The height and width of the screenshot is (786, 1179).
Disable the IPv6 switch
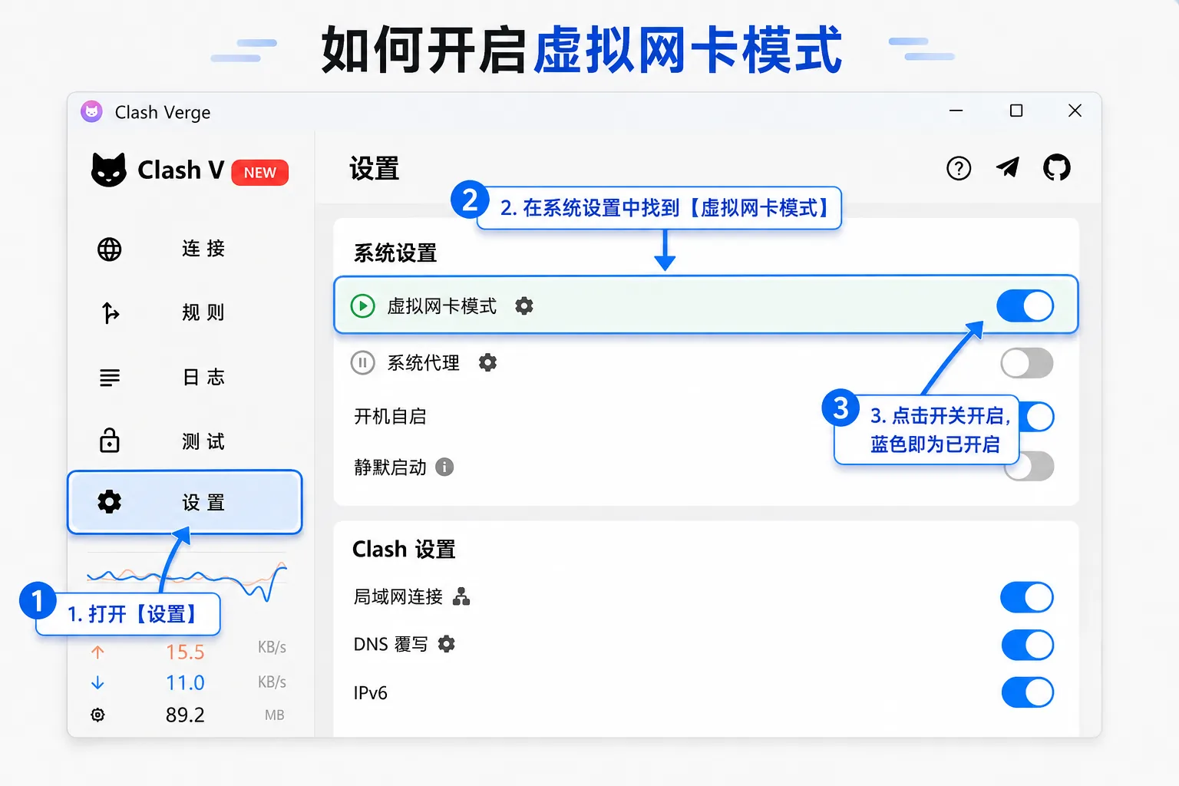point(1028,692)
